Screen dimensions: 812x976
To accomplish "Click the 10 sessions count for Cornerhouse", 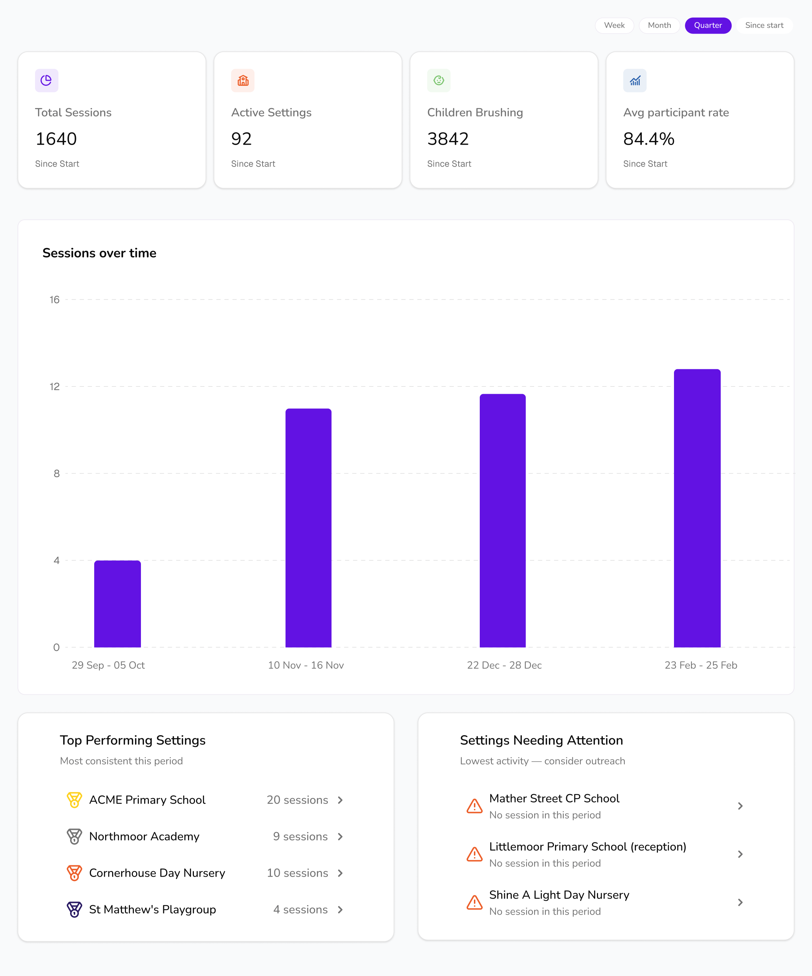I will tap(297, 873).
